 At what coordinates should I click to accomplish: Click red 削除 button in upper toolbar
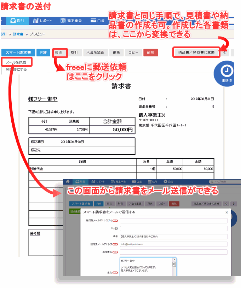click(x=151, y=52)
